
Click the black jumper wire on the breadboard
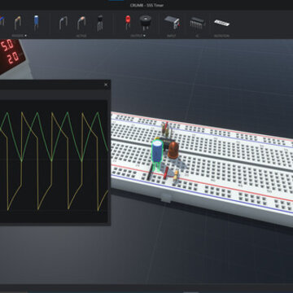click(150, 173)
